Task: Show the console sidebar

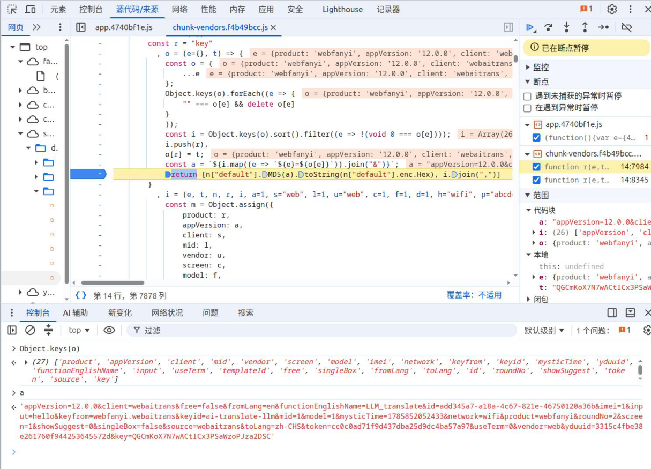Action: pyautogui.click(x=12, y=330)
